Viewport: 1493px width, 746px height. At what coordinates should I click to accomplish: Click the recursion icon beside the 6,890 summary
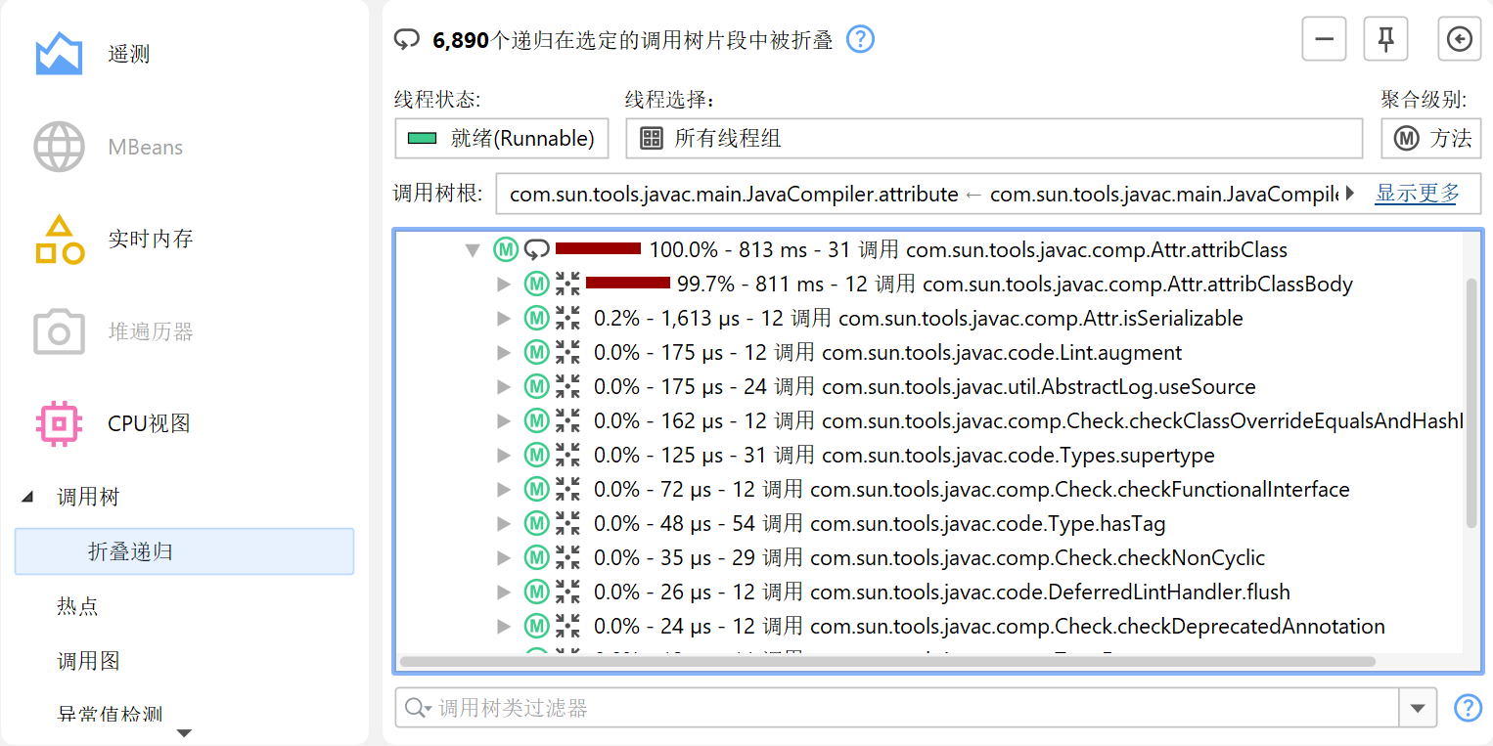pyautogui.click(x=406, y=39)
